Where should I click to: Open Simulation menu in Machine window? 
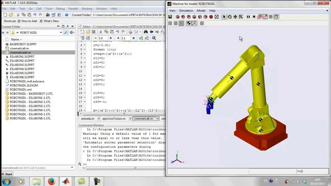click(186, 11)
